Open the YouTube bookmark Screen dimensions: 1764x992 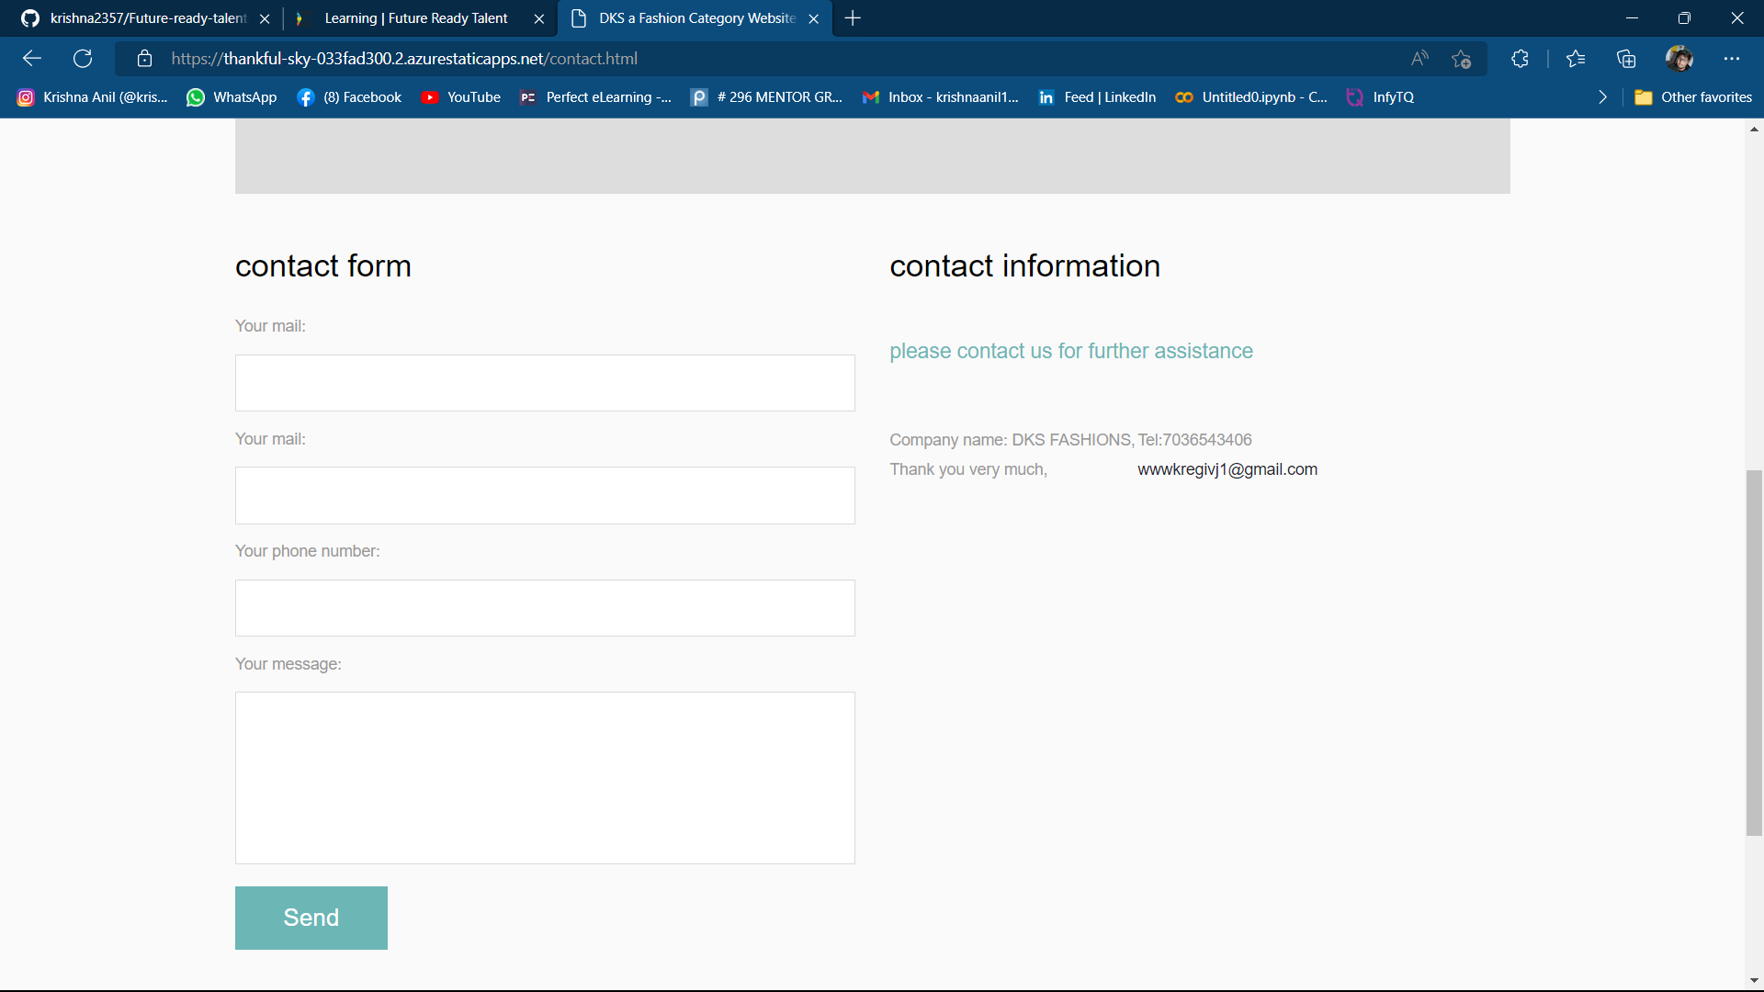point(460,96)
